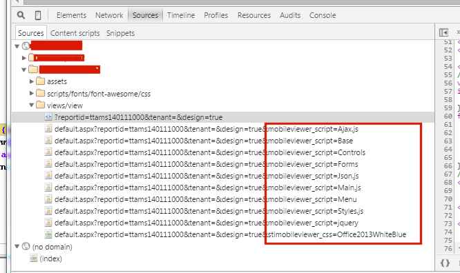Expand the assets folder arrow
460x273 pixels.
coord(32,81)
